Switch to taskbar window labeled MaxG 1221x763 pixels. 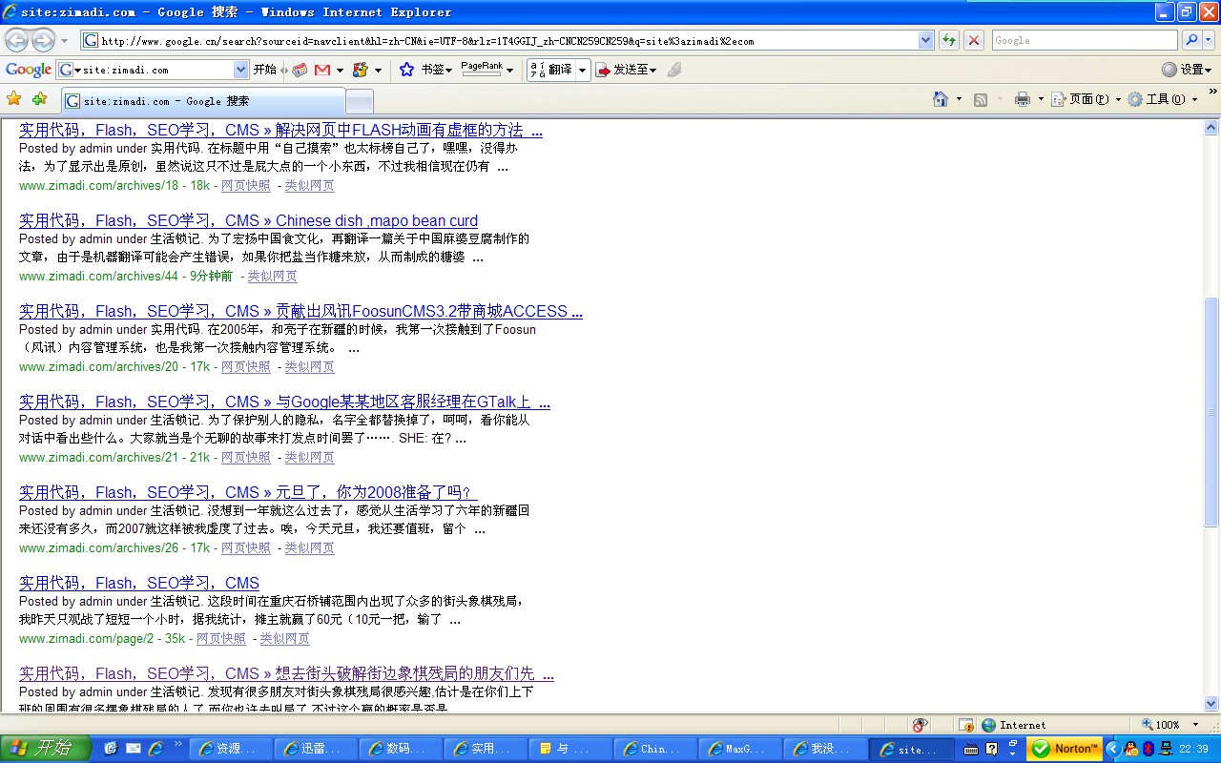[741, 749]
